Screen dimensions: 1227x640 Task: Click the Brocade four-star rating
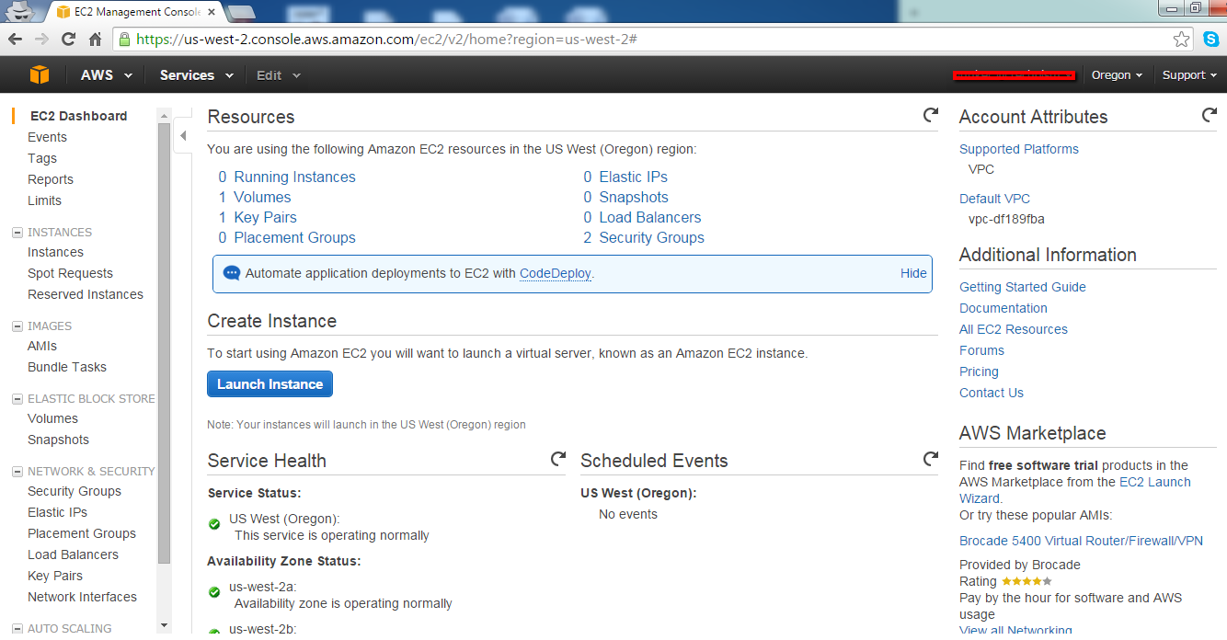[x=1026, y=581]
